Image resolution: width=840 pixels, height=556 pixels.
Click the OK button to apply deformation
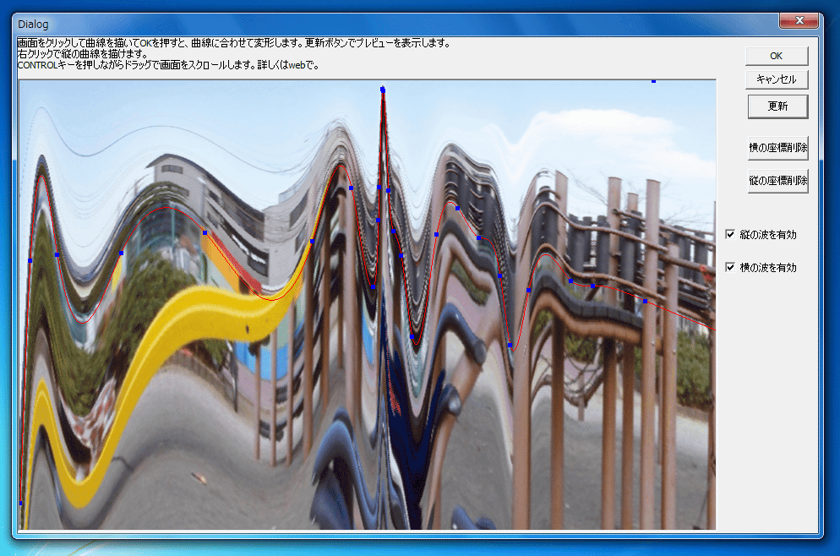pyautogui.click(x=777, y=56)
